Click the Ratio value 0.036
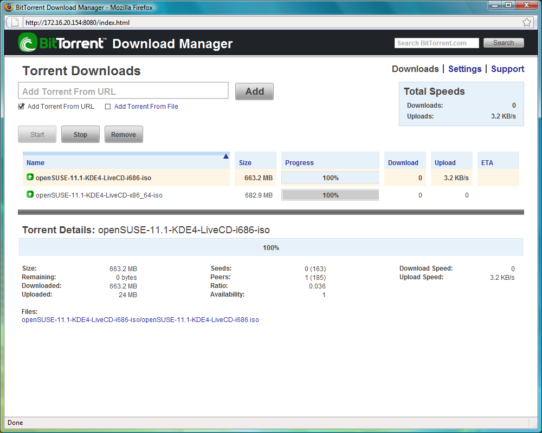This screenshot has width=542, height=433. click(317, 286)
